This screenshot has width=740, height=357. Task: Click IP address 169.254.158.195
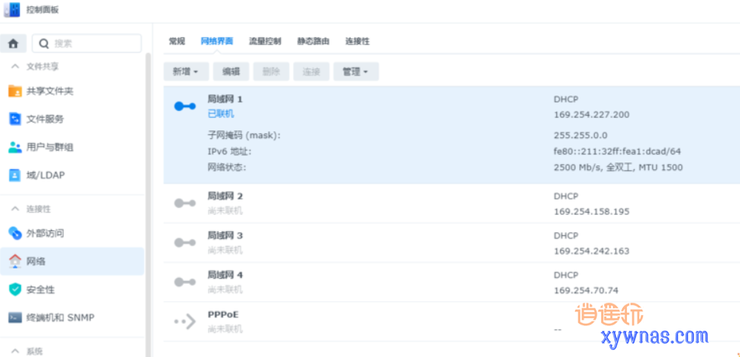tap(591, 212)
